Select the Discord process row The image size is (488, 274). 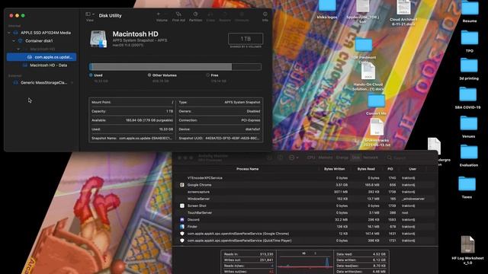[305, 220]
